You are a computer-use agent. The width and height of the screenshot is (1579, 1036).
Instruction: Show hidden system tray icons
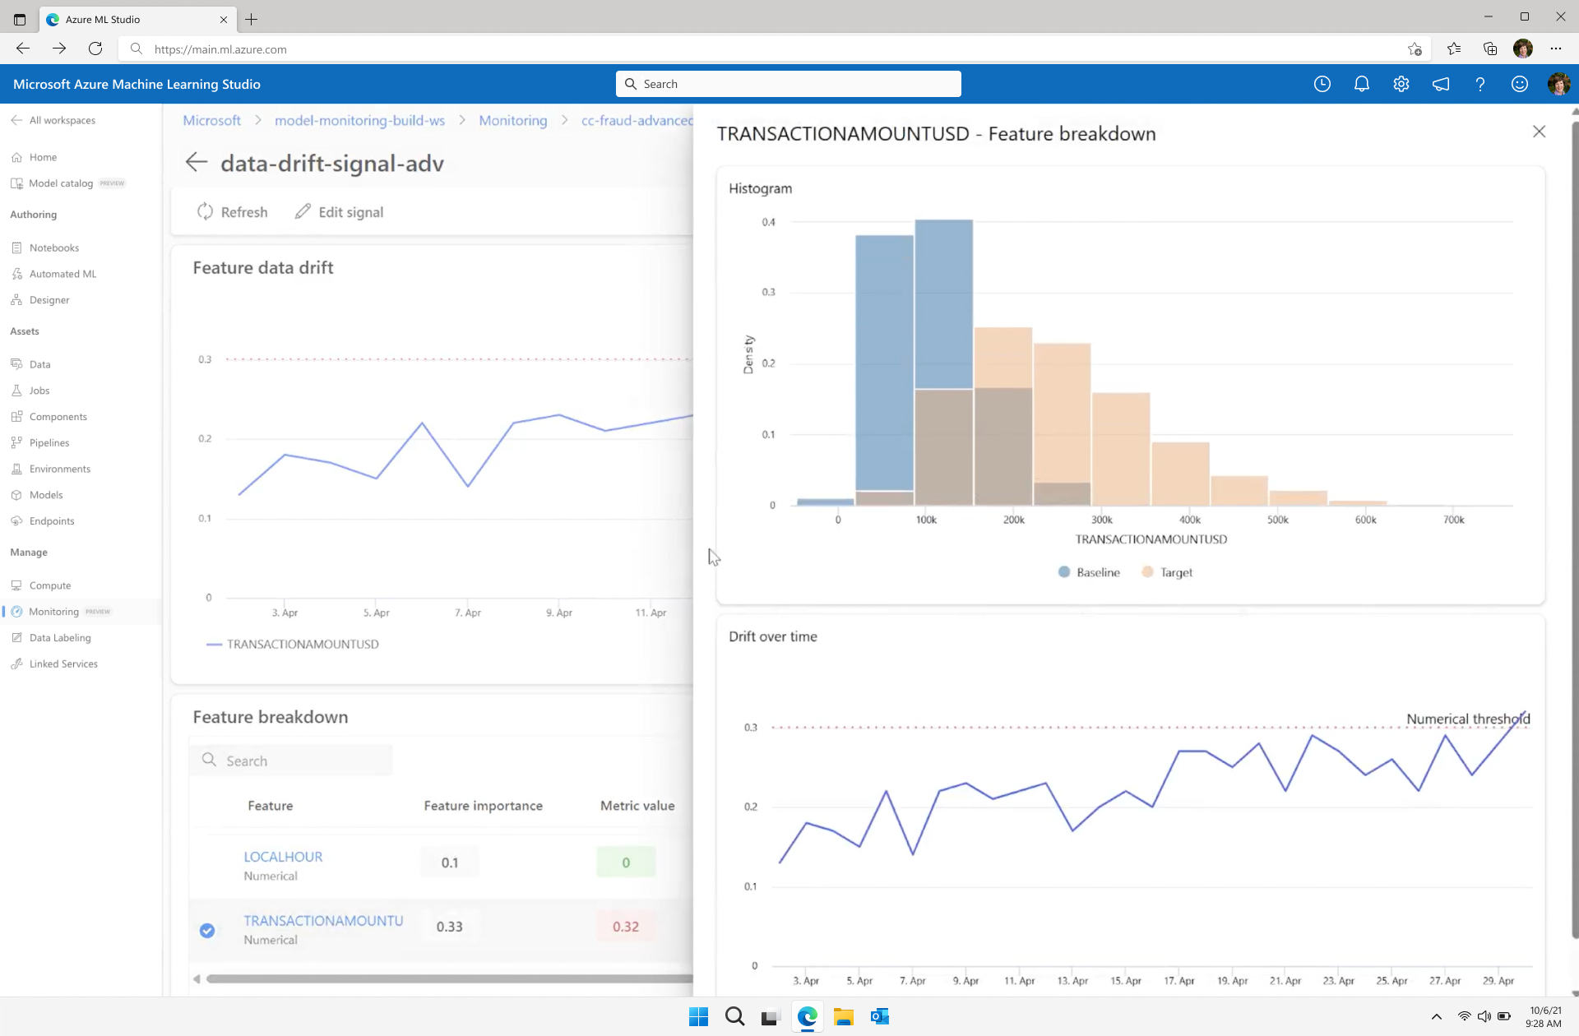point(1436,1016)
